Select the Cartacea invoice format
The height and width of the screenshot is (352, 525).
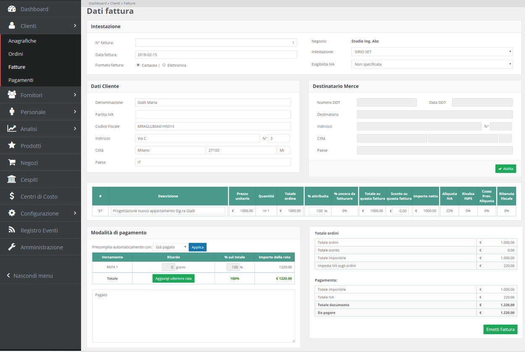pyautogui.click(x=138, y=65)
